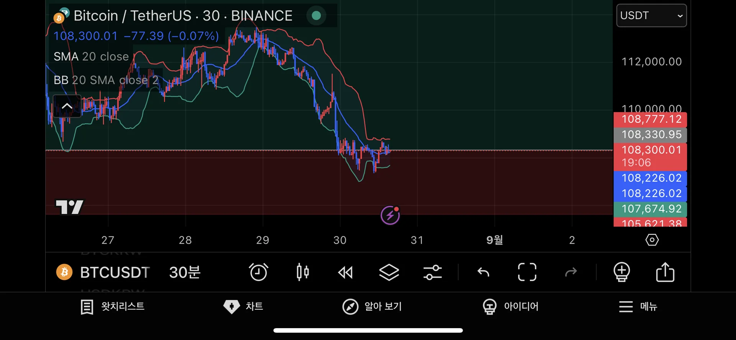Share the chart via share icon

pos(665,272)
